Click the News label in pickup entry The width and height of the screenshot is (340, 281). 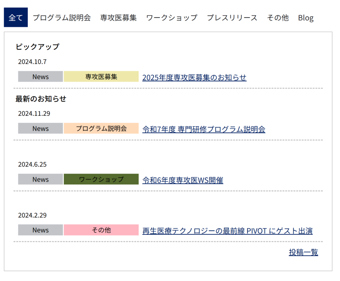point(41,77)
